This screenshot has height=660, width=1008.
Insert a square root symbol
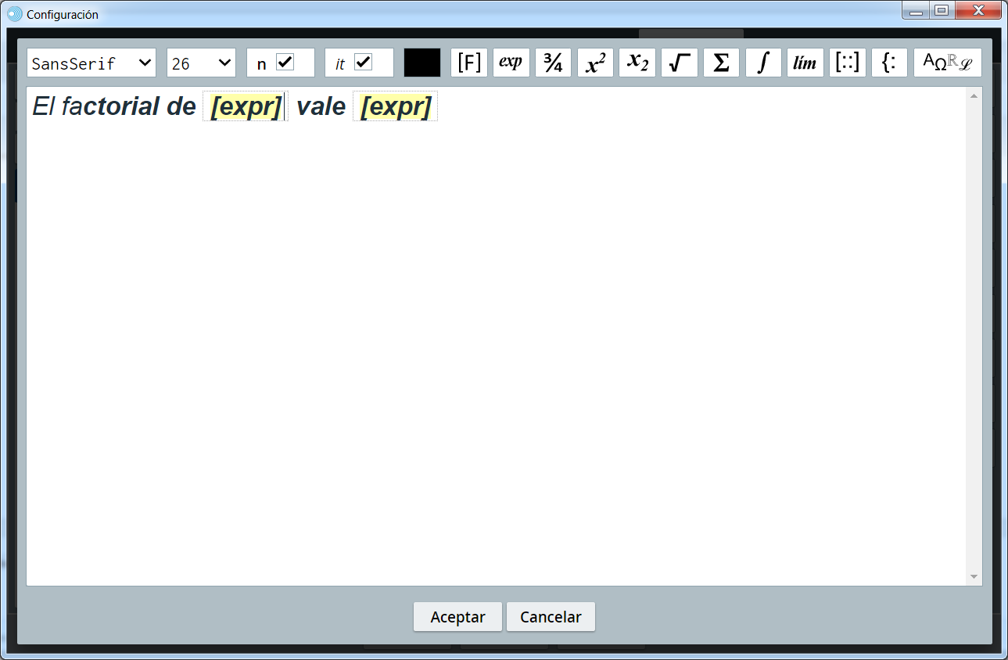tap(679, 63)
